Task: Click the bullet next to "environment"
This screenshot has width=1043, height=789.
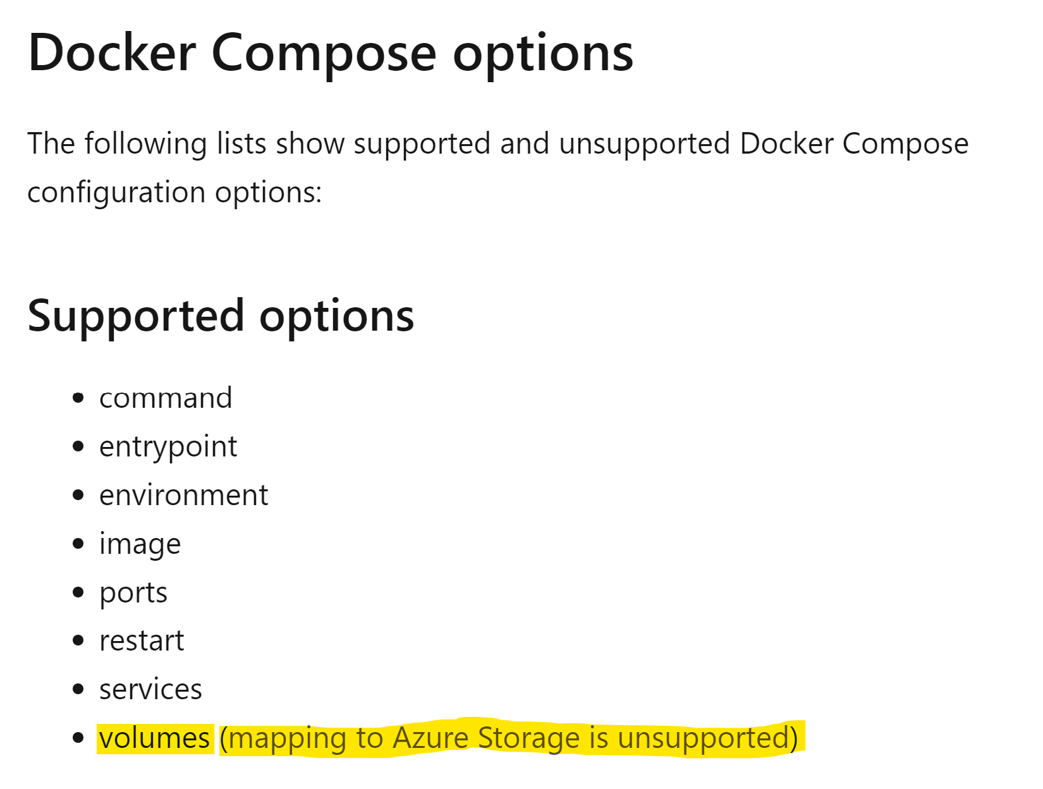Action: click(x=78, y=495)
